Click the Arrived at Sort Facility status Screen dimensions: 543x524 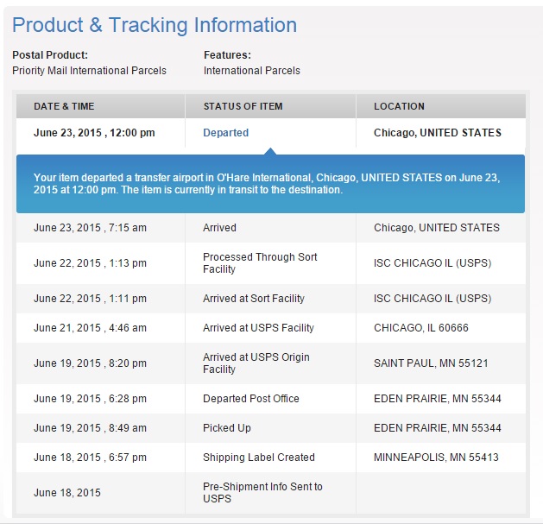point(253,299)
